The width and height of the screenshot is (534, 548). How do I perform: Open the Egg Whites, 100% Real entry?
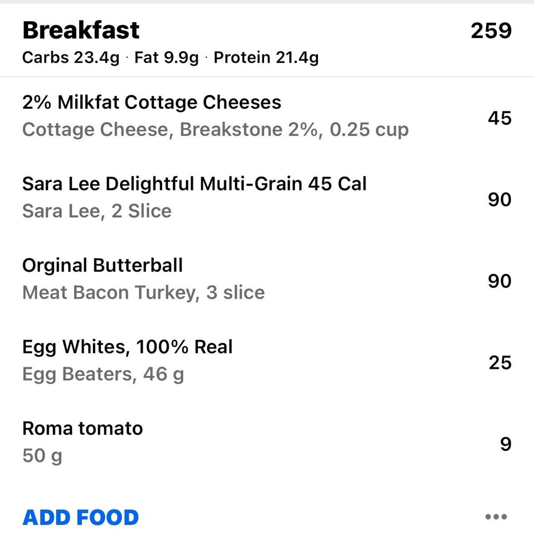pyautogui.click(x=267, y=362)
